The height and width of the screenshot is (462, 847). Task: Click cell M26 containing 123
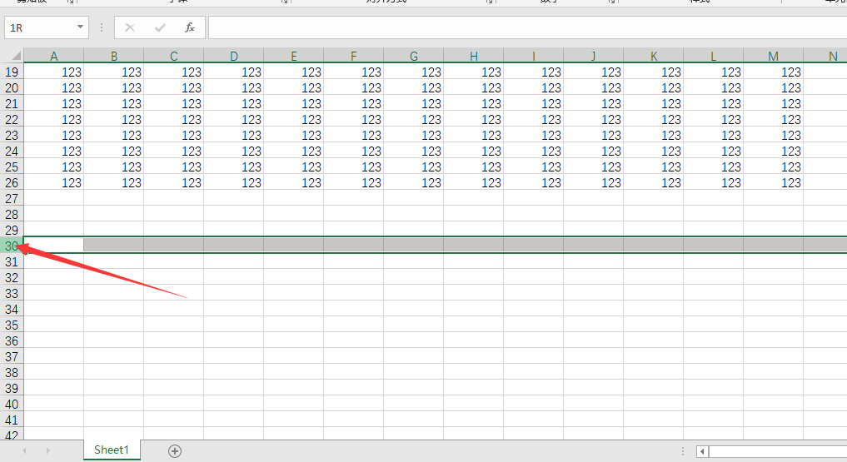click(x=774, y=182)
